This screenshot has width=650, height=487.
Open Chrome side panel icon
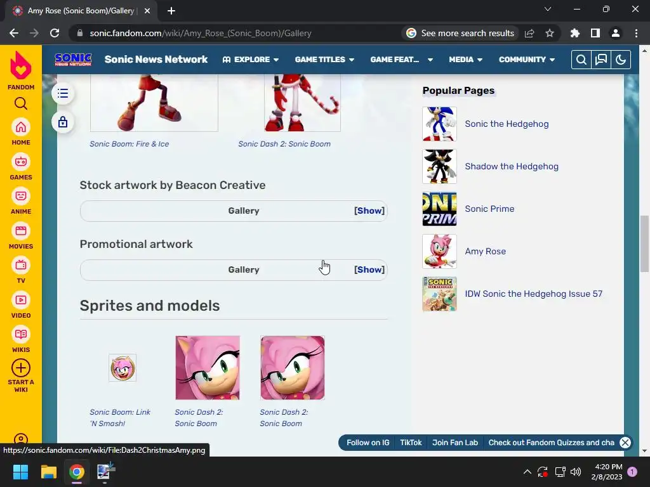[x=595, y=33]
